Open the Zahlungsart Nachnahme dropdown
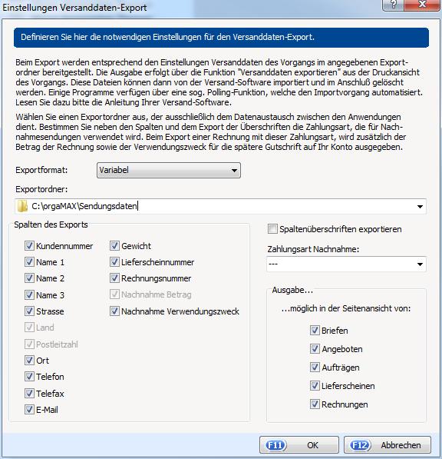 (x=346, y=264)
